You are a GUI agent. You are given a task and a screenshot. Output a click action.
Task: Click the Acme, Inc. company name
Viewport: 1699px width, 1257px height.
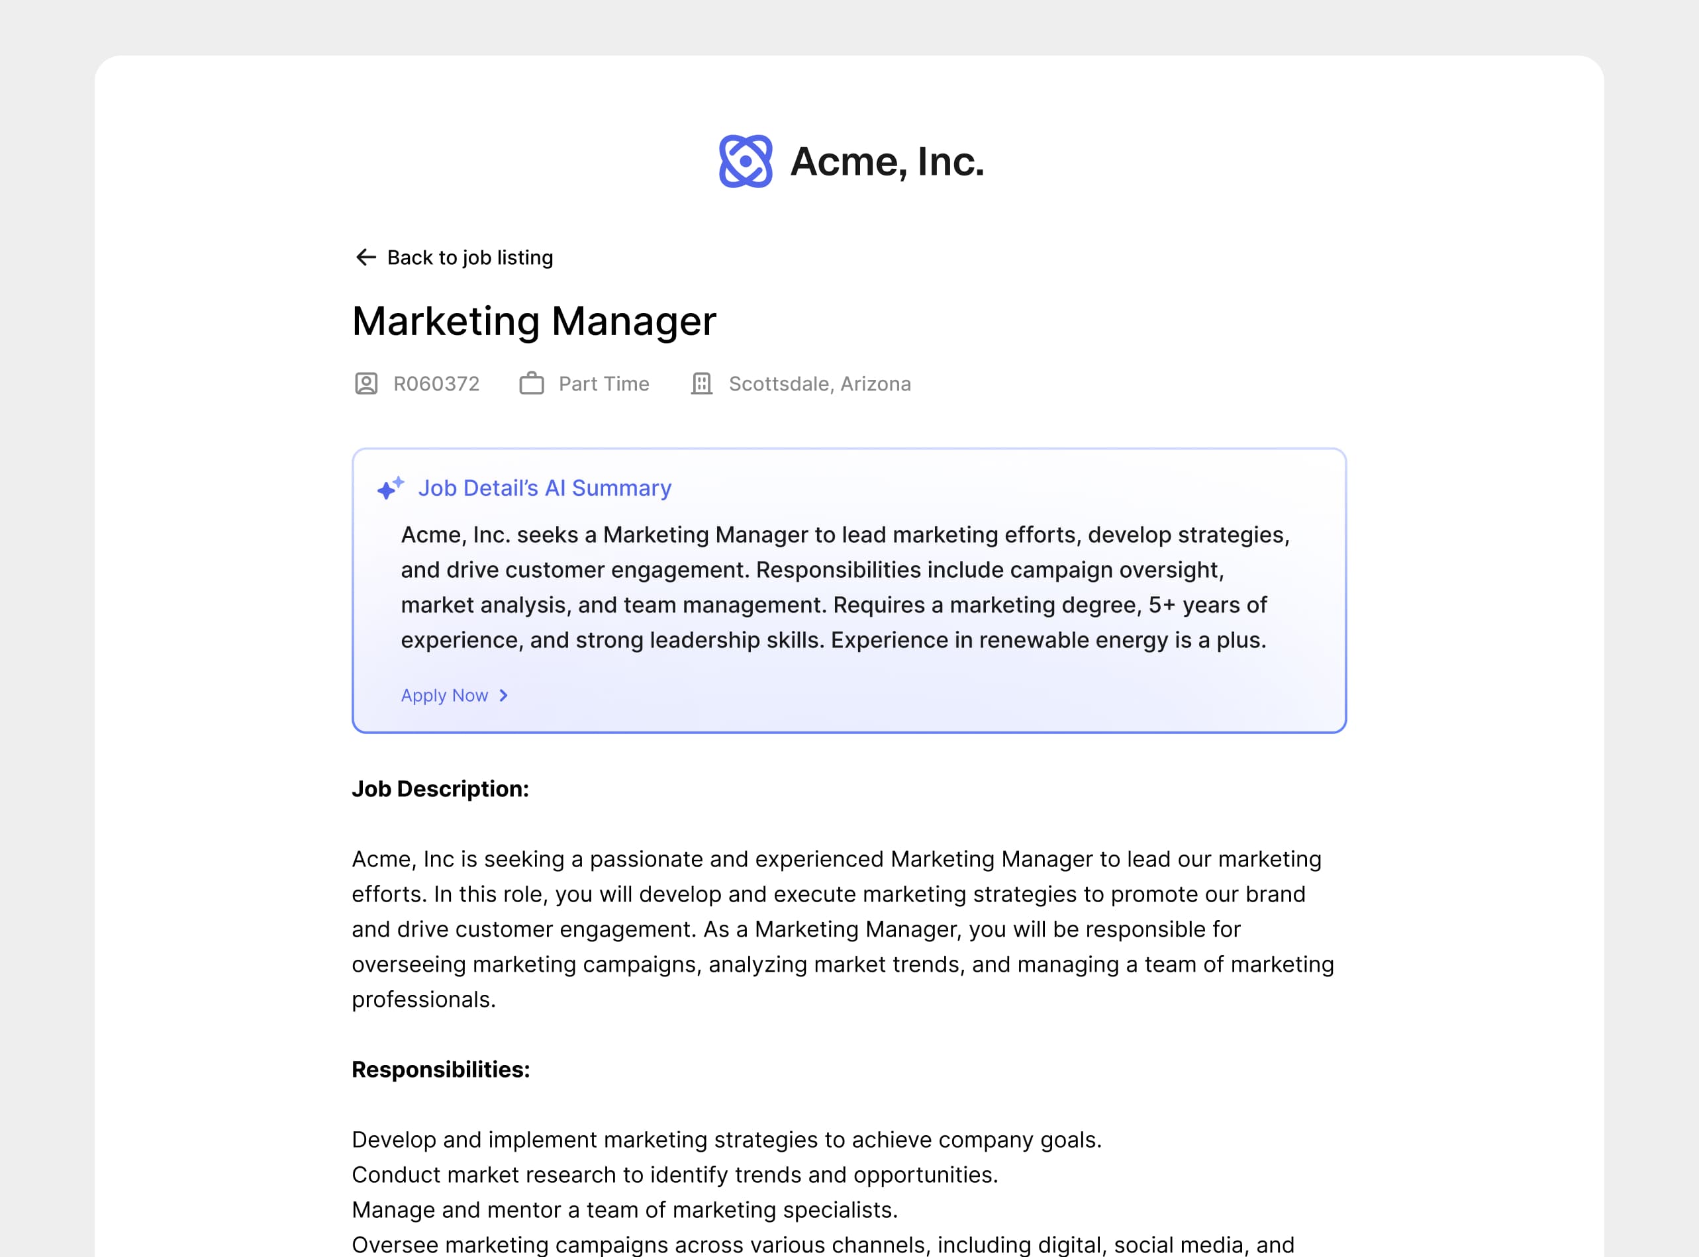(x=887, y=162)
